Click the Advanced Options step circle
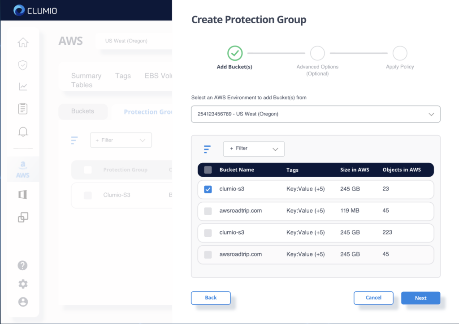 [x=317, y=53]
